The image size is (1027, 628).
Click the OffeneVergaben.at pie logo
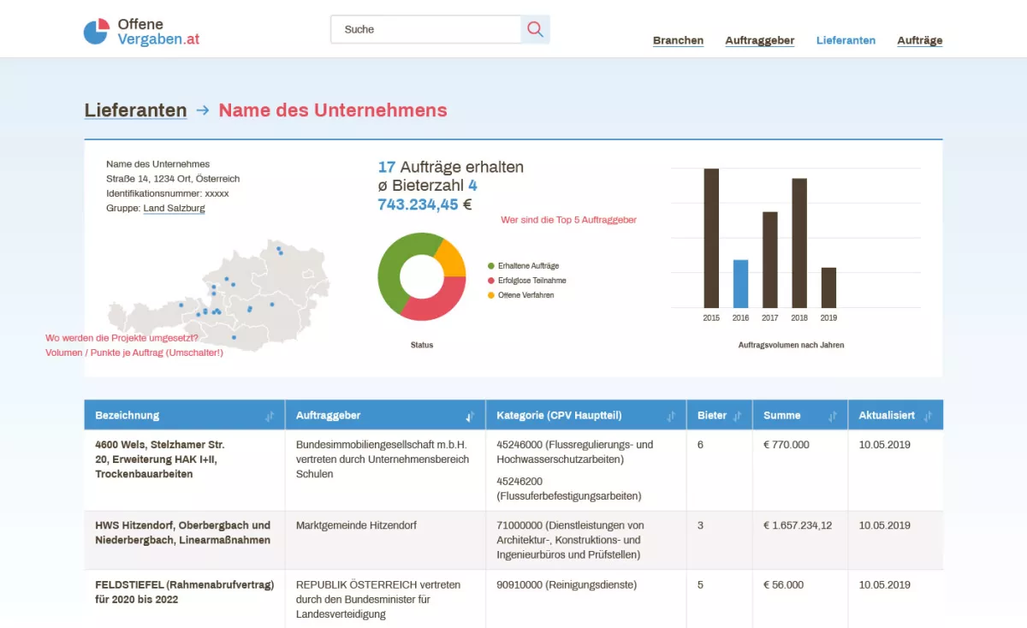pos(96,31)
